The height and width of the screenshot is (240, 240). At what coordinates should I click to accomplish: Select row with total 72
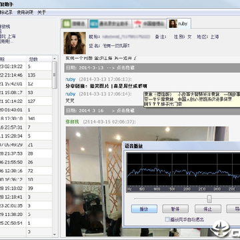pyautogui.click(x=26, y=171)
